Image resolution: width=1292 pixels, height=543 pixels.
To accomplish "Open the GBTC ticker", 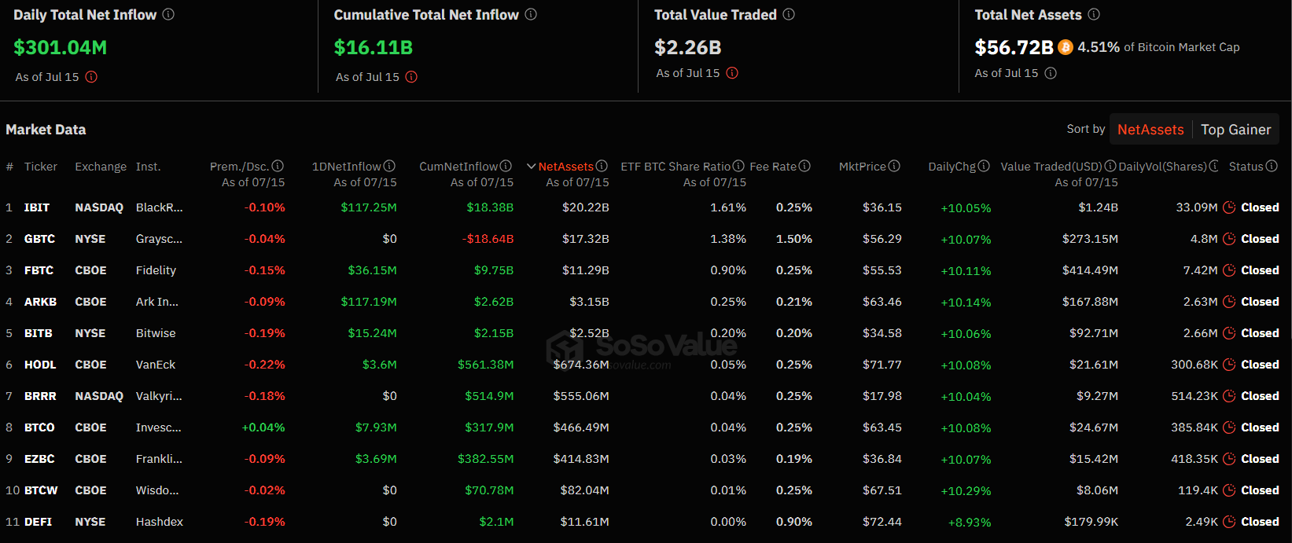I will click(39, 239).
